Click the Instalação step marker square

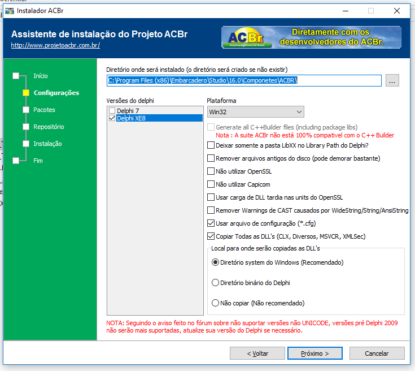(26, 144)
